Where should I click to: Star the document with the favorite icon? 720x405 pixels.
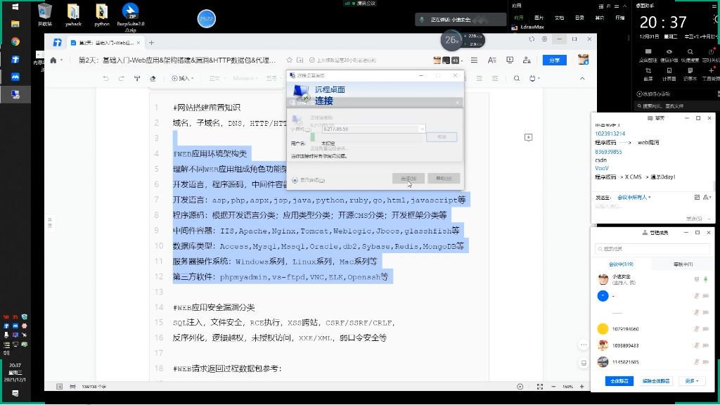click(x=289, y=60)
